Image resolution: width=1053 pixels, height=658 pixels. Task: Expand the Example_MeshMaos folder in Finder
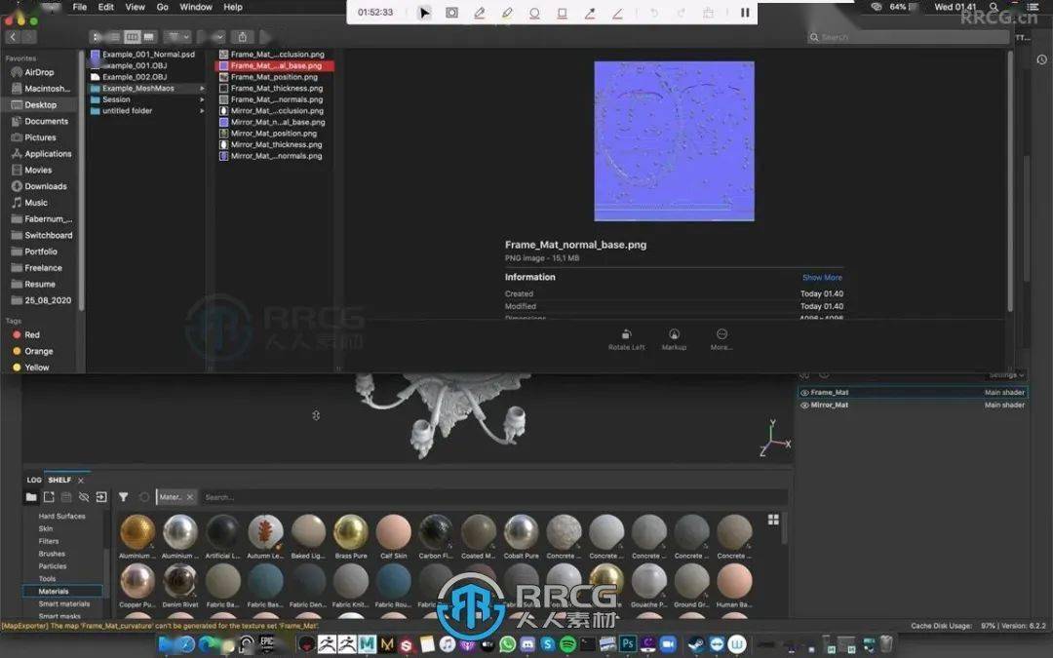point(202,88)
